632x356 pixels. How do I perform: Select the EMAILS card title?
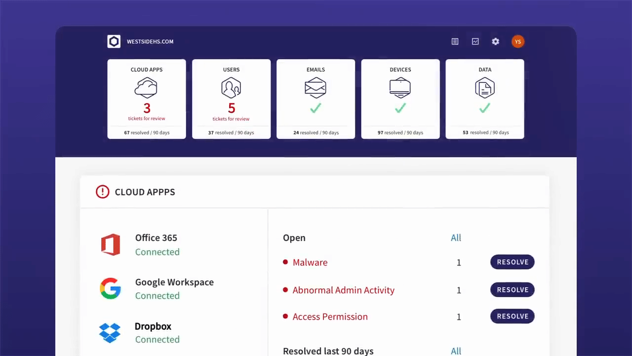click(316, 70)
